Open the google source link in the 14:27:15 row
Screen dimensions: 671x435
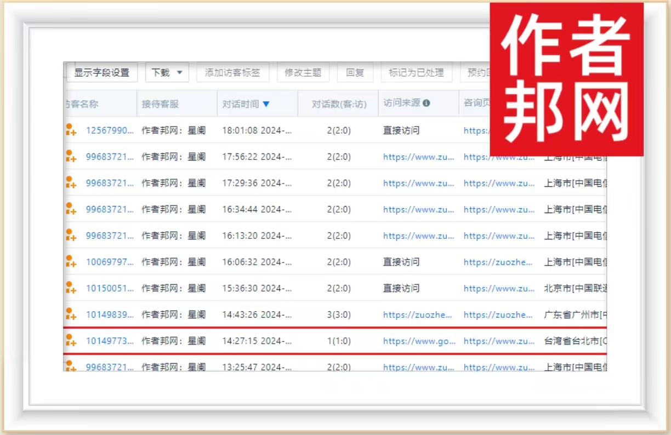419,341
